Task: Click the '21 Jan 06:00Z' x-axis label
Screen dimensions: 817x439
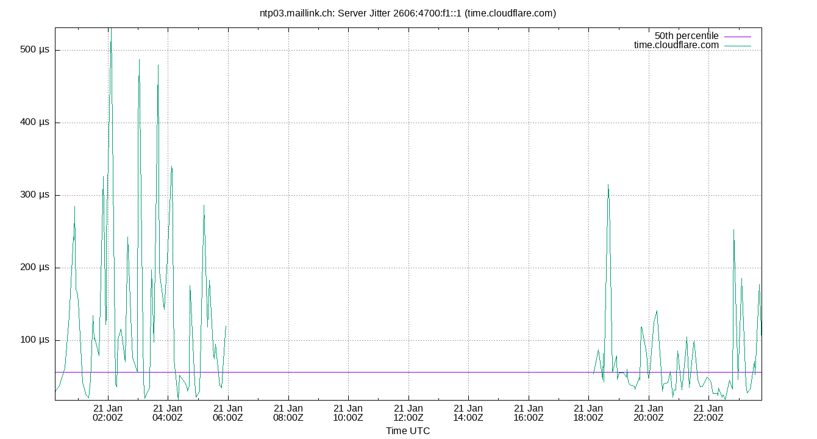Action: click(228, 413)
